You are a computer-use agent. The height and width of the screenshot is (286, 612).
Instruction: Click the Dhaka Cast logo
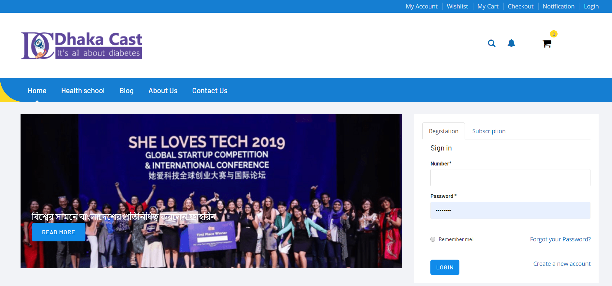coord(82,46)
